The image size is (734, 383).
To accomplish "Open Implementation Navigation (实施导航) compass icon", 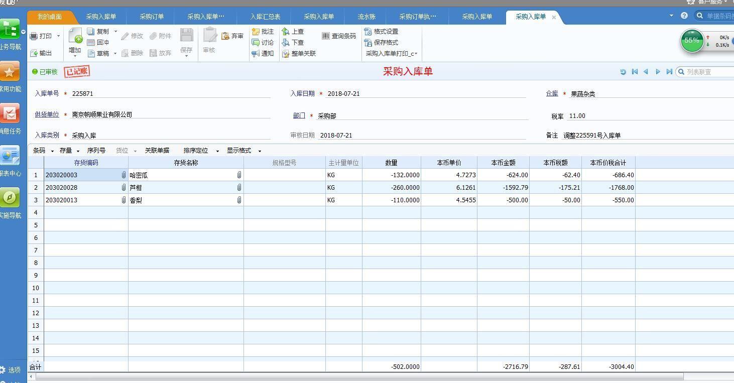I will coord(10,198).
